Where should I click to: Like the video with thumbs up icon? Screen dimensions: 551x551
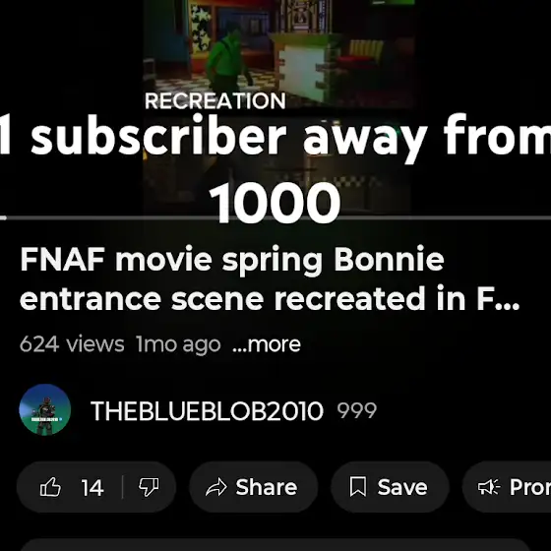(50, 487)
